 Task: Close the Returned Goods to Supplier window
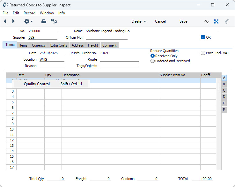click(227, 5)
